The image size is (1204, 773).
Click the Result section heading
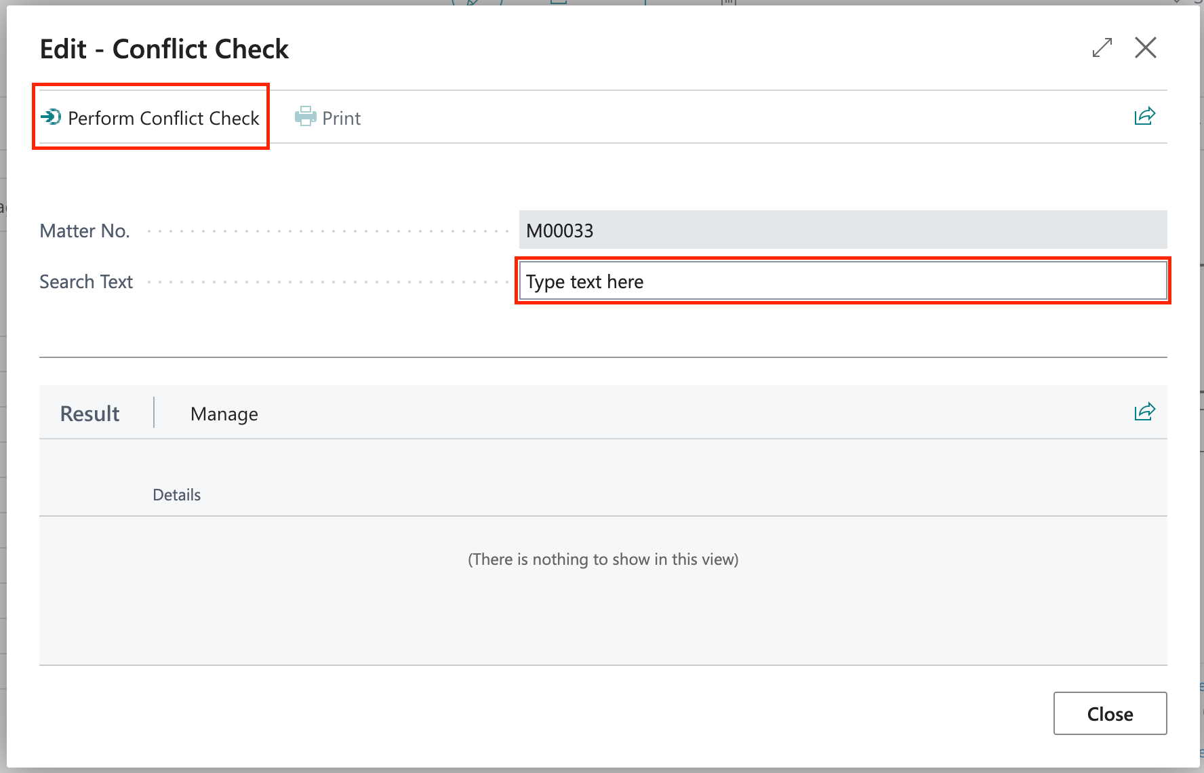[x=89, y=414]
